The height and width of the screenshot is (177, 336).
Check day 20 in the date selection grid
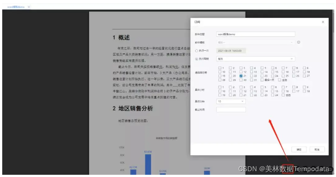(x=230, y=76)
